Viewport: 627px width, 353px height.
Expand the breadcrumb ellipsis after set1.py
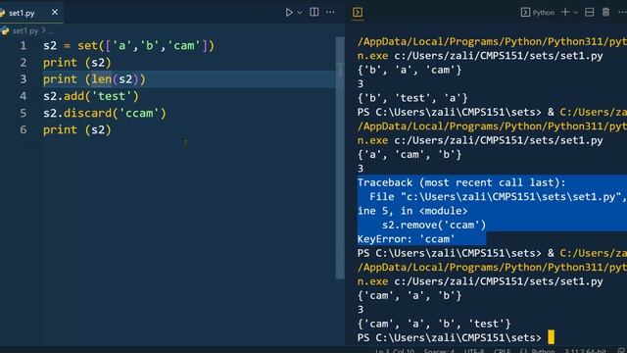tap(51, 30)
